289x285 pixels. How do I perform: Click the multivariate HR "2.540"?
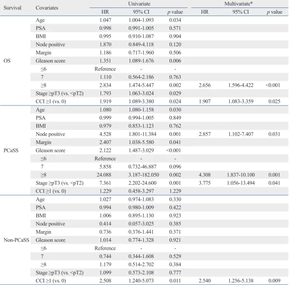[205, 281]
